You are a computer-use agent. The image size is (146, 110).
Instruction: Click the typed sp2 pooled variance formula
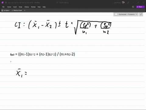(x=43, y=54)
